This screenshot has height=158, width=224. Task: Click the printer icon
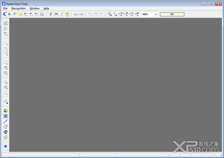[x=42, y=14]
